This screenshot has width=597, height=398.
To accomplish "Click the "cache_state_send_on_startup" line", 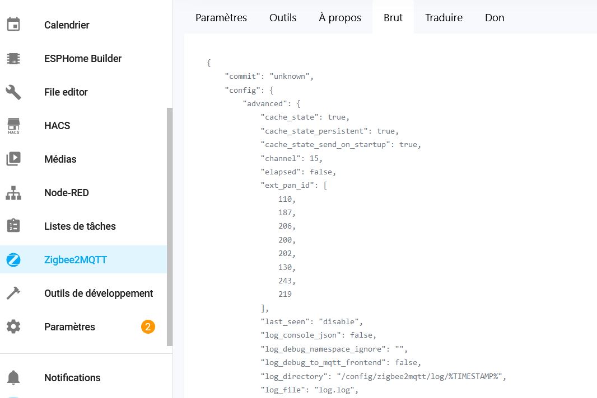I will click(x=341, y=145).
